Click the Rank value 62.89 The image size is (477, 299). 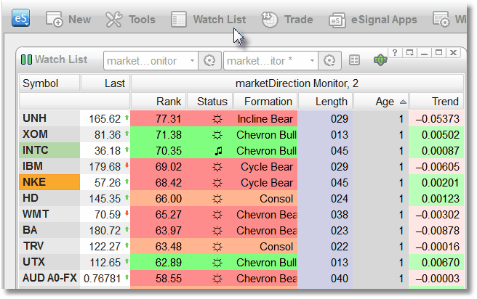(168, 263)
